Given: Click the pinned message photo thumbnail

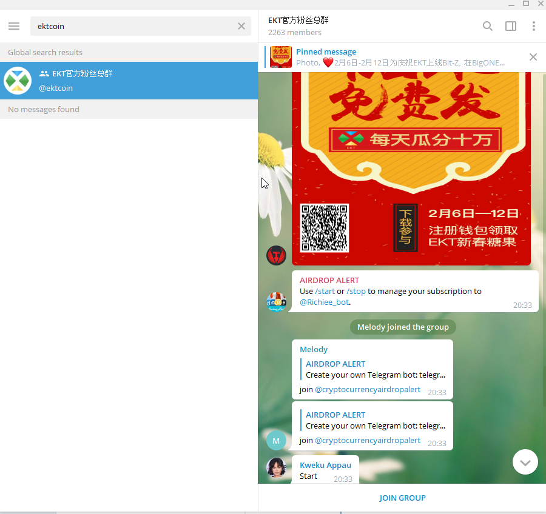Looking at the screenshot, I should tap(281, 57).
